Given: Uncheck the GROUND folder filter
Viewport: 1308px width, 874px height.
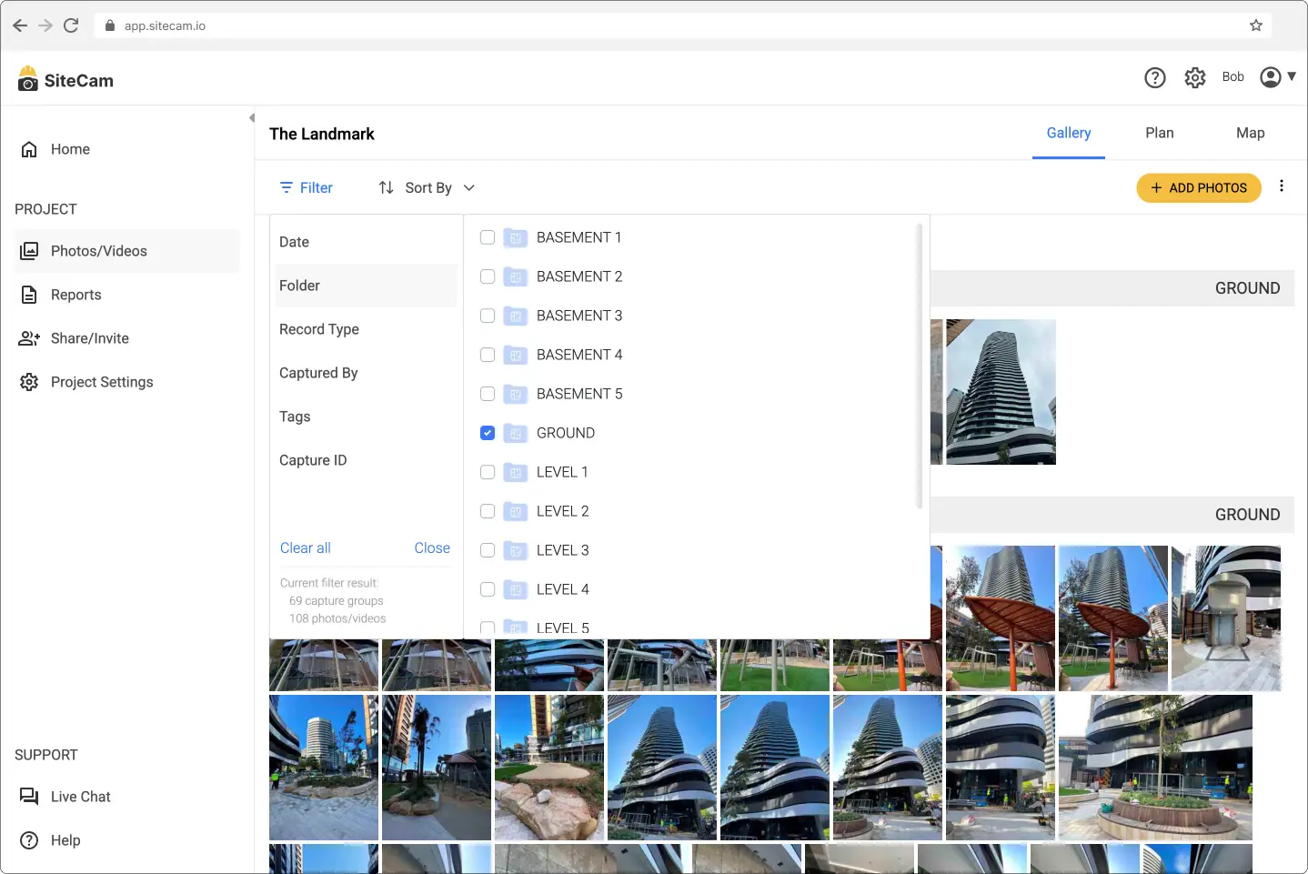Looking at the screenshot, I should [x=488, y=433].
